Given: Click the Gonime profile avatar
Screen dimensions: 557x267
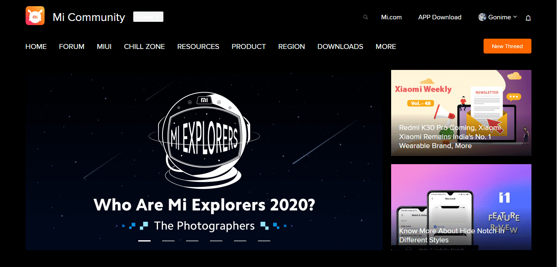Looking at the screenshot, I should pyautogui.click(x=482, y=17).
